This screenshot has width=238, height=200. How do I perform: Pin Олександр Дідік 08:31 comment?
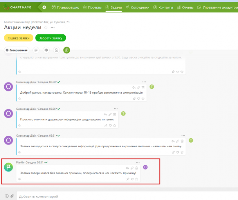pos(173,152)
